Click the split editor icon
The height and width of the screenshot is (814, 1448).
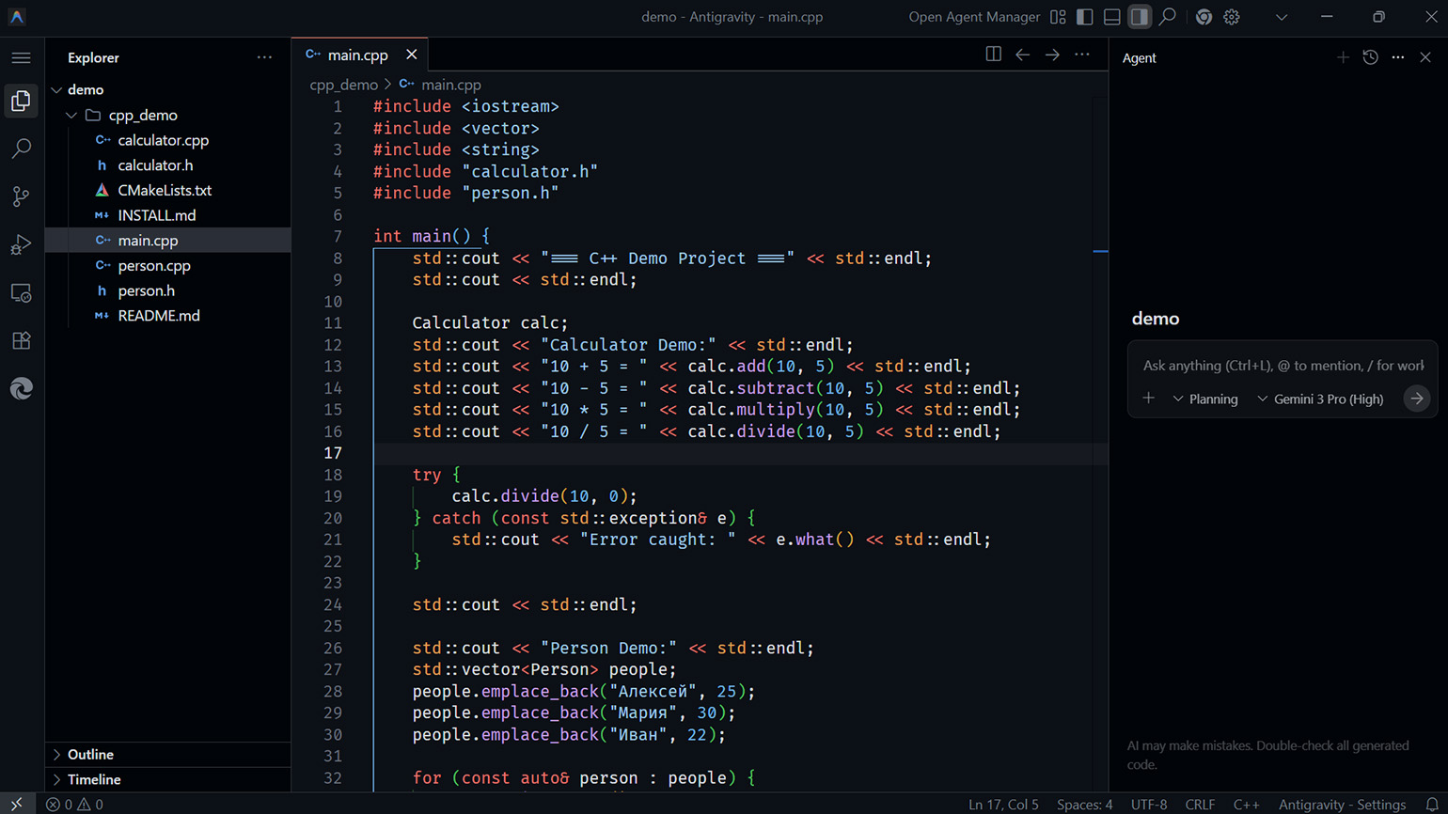coord(993,55)
